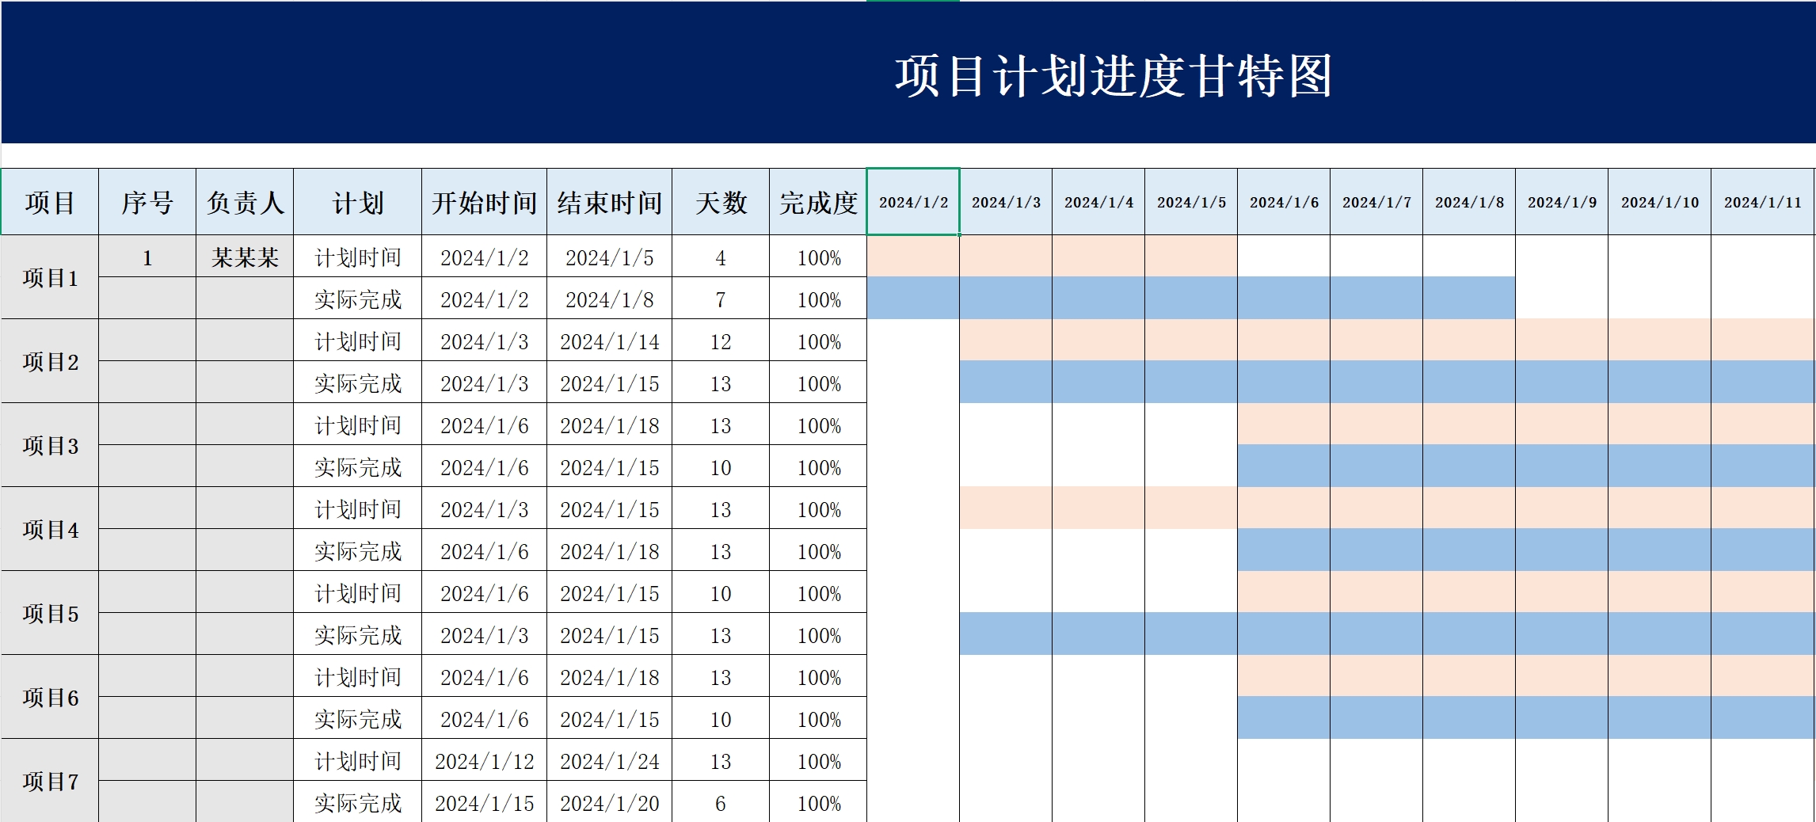
Task: Select 项目3 计划时间 start date 2024/1/6
Action: [484, 424]
